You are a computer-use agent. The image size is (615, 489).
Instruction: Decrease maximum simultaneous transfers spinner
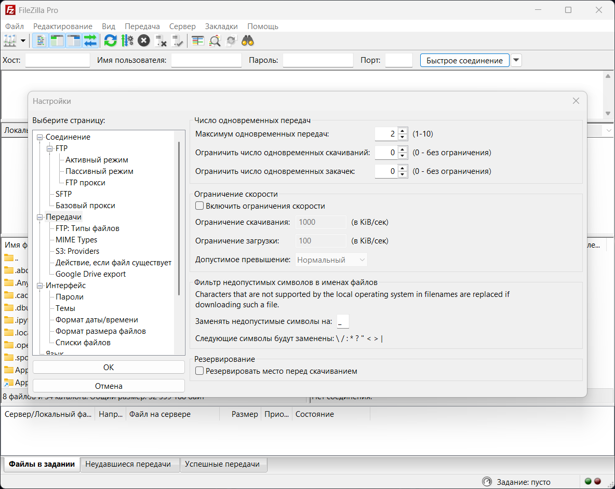403,137
